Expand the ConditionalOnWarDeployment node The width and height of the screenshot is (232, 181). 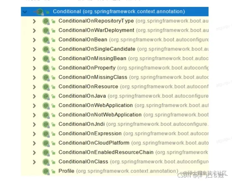click(34, 31)
